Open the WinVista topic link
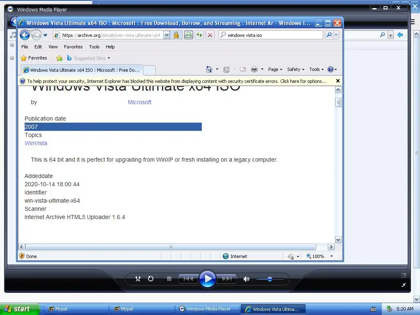Viewport: 420px width, 315px height. click(x=36, y=143)
